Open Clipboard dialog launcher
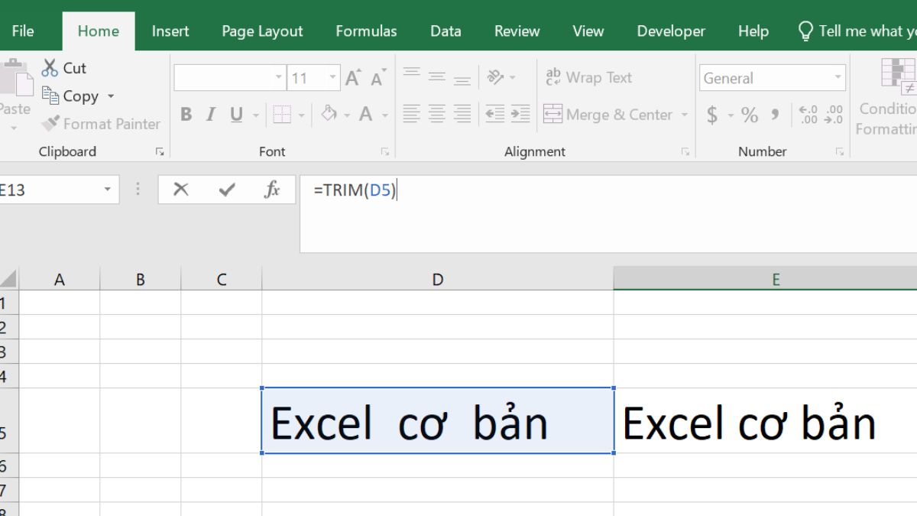This screenshot has width=917, height=516. (x=160, y=151)
